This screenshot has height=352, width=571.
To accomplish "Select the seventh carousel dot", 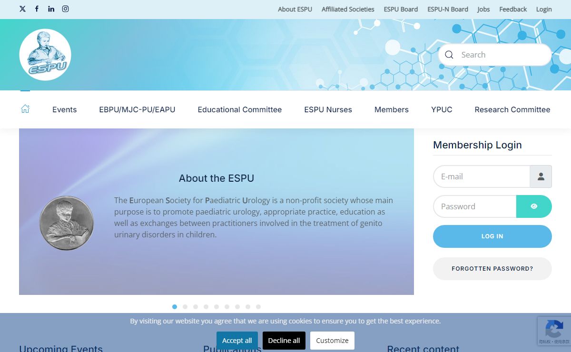I will [x=237, y=307].
